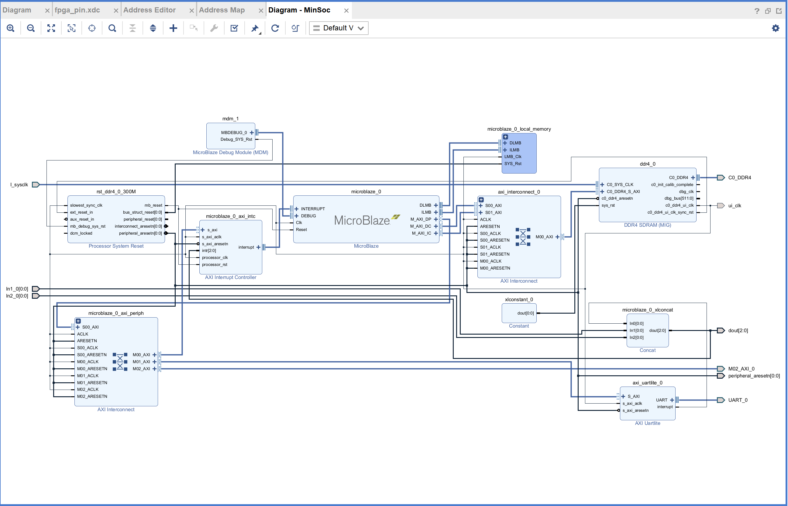Click the Make External toolbar icon
Screen dimensions: 788x506
tap(194, 28)
